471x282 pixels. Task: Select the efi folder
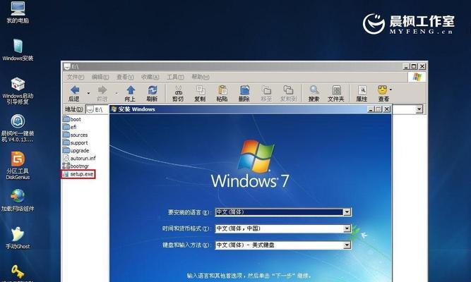click(70, 127)
